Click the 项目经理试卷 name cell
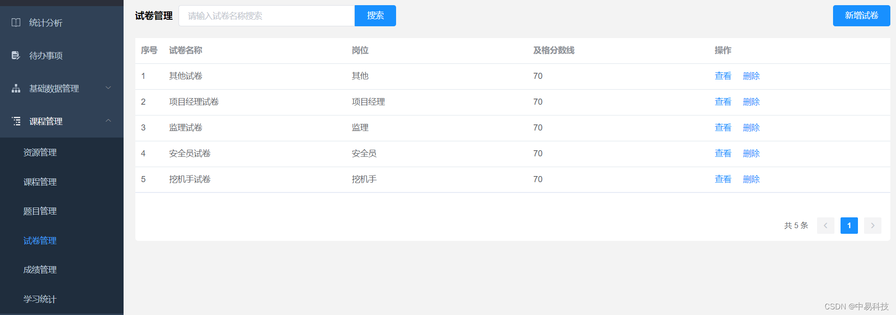This screenshot has width=896, height=315. click(x=194, y=102)
